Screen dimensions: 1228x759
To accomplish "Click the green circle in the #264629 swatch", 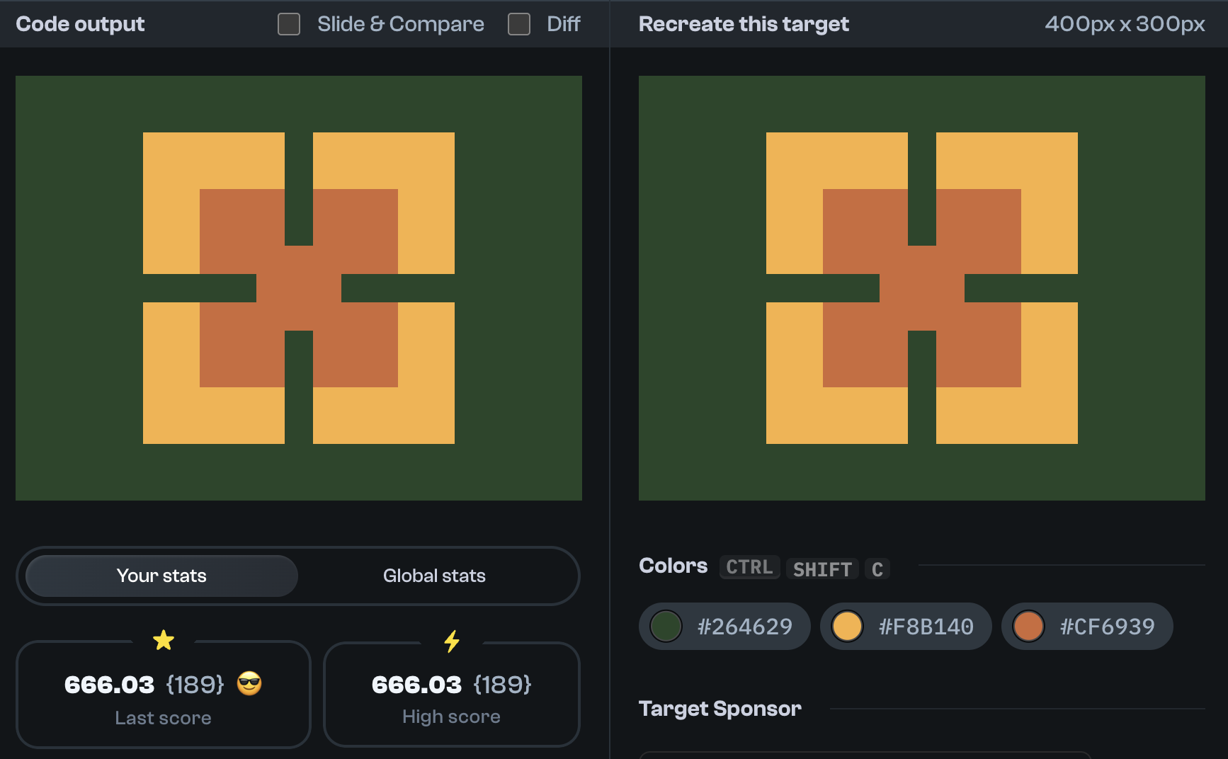I will pos(666,626).
